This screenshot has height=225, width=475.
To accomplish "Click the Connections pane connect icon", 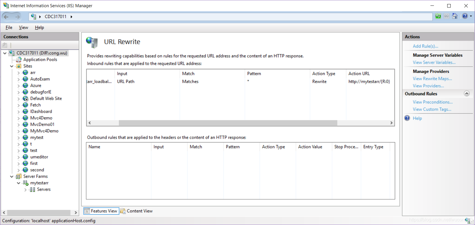I will (x=5, y=45).
